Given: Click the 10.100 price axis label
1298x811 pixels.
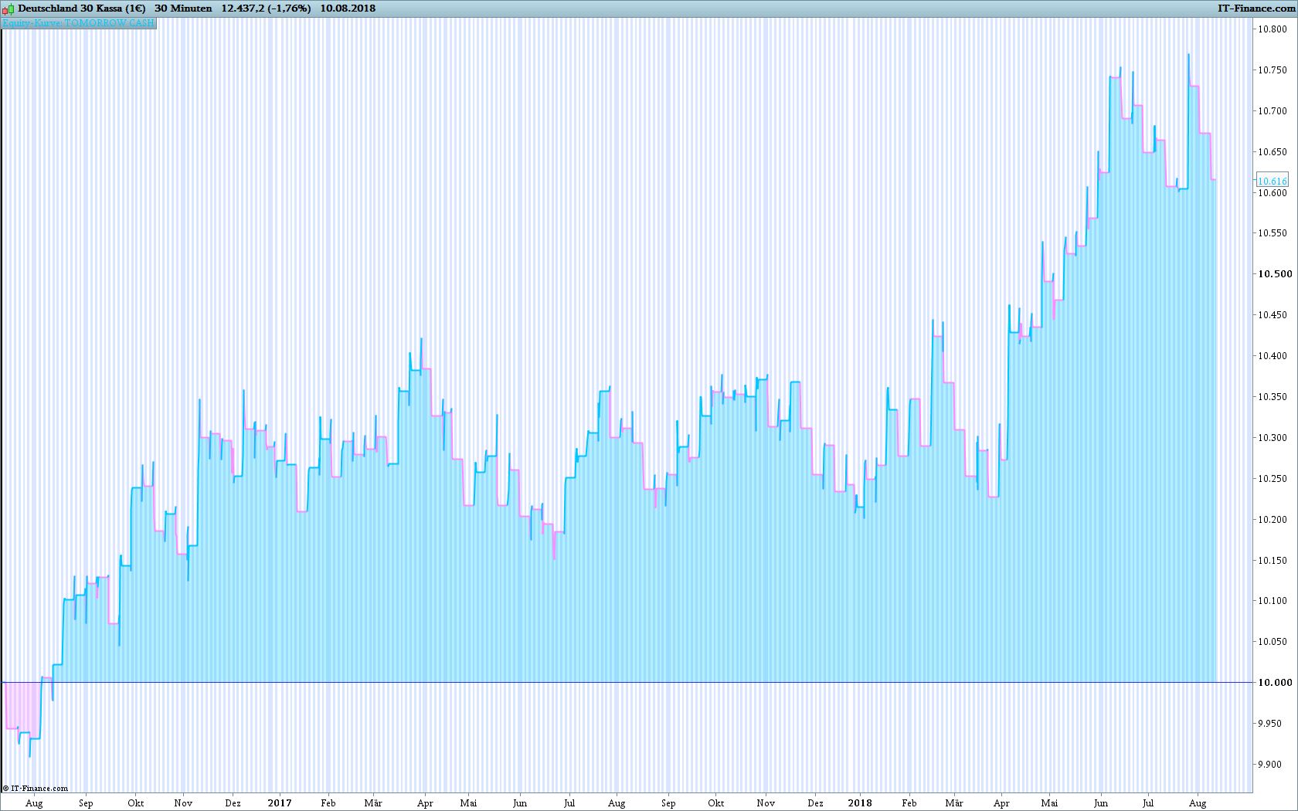Looking at the screenshot, I should (x=1273, y=601).
